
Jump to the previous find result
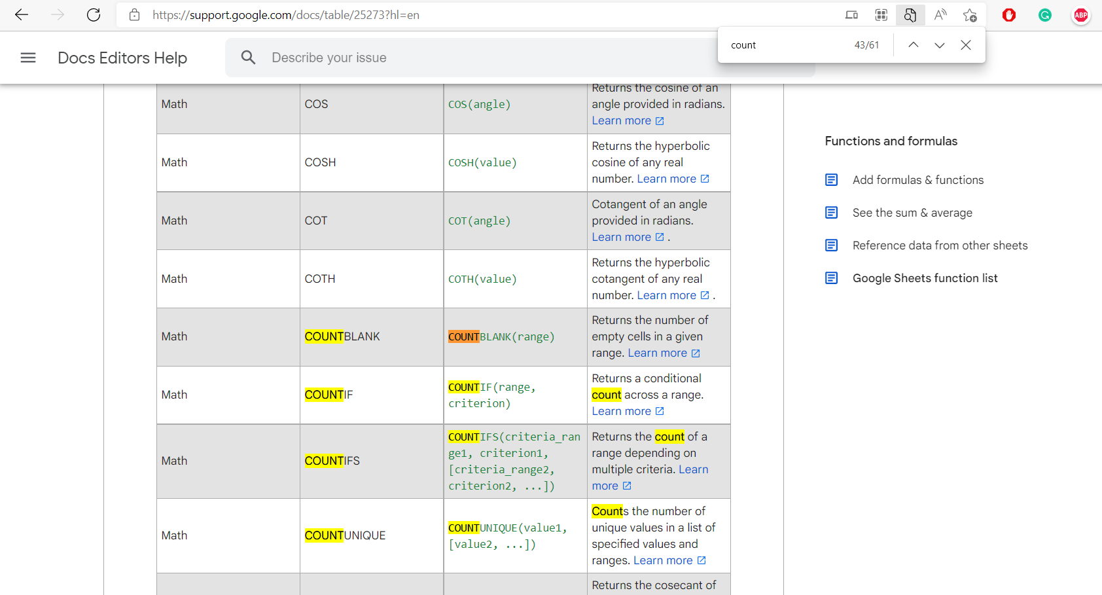[914, 45]
